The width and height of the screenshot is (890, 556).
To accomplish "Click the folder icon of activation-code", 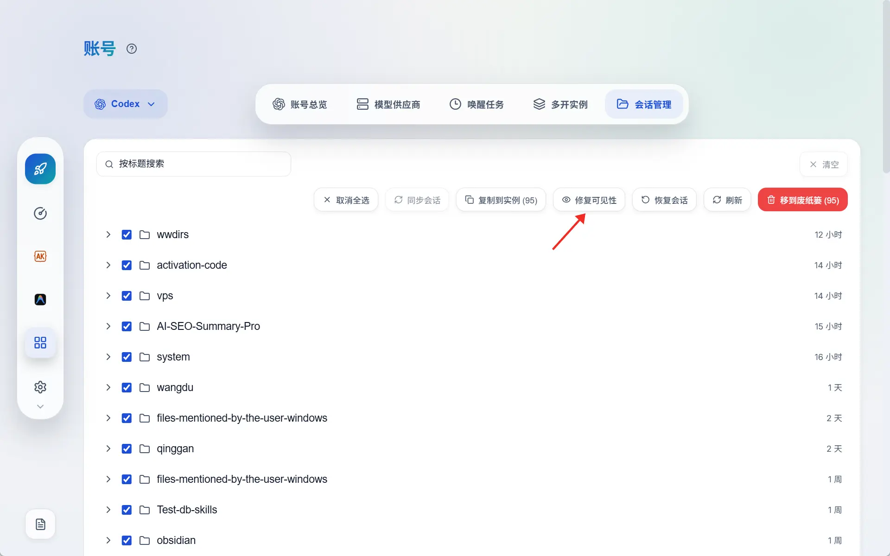I will pos(145,265).
